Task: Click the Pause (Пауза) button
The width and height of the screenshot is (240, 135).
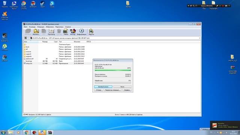Action: tap(122, 87)
